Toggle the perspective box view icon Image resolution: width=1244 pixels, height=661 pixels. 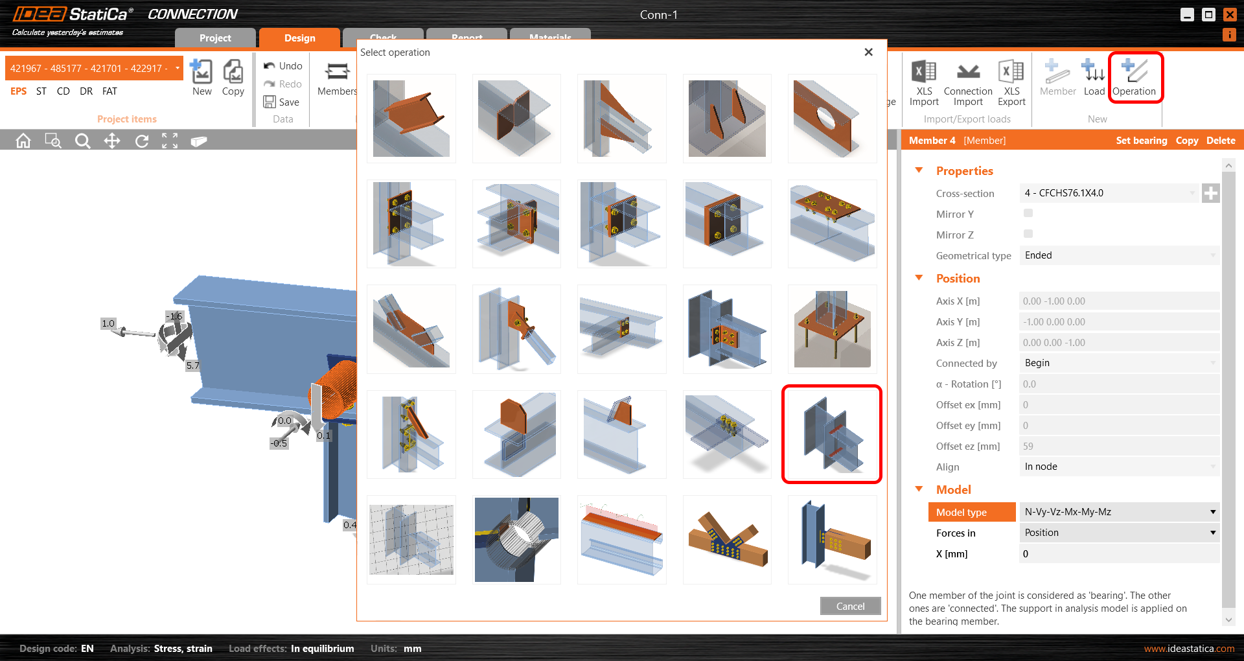tap(199, 141)
